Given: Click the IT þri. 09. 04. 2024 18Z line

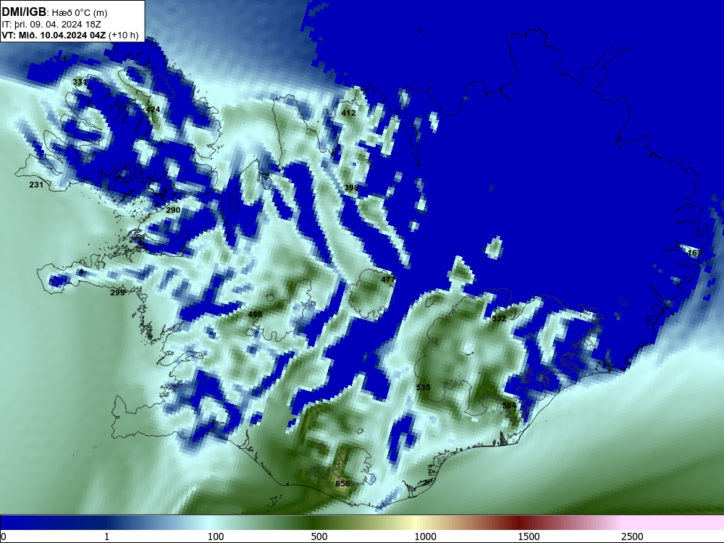Looking at the screenshot, I should pos(51,25).
